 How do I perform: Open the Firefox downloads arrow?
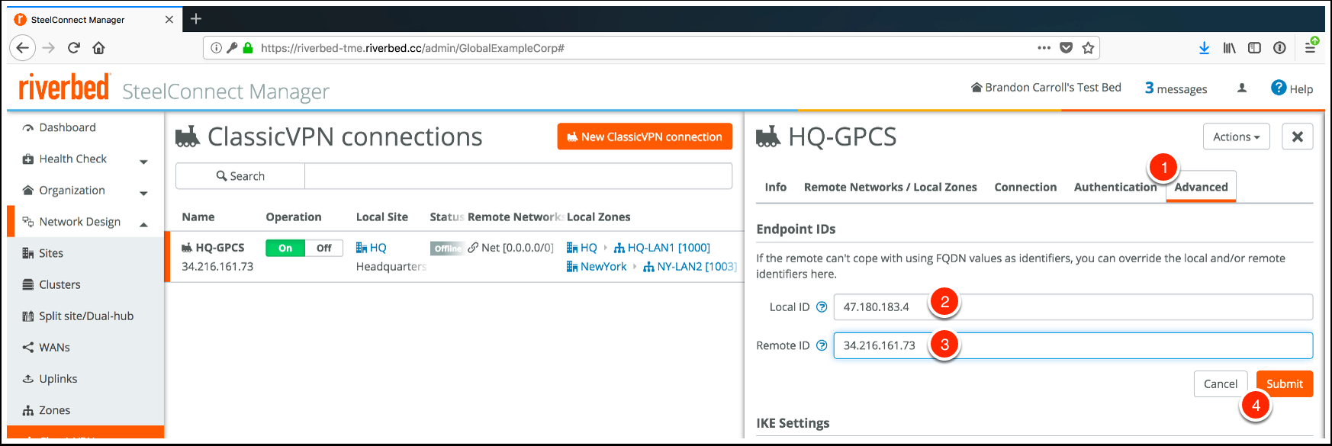click(x=1204, y=48)
